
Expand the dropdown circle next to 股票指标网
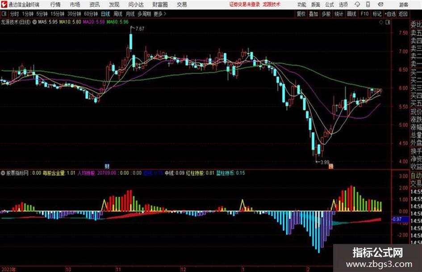point(3,173)
